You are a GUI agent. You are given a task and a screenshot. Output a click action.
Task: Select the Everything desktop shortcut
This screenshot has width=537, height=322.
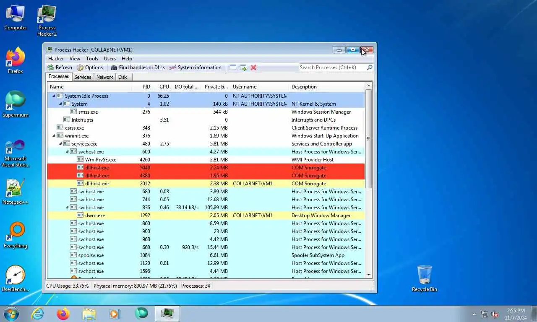tap(16, 235)
